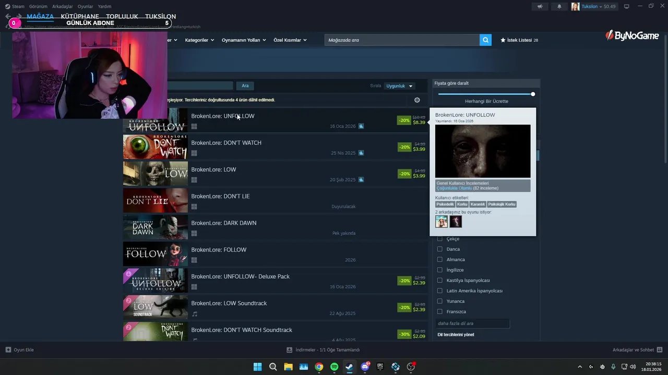Click the Psikolojik Korku tag in the popup
Screen dimensions: 668x375
502,204
